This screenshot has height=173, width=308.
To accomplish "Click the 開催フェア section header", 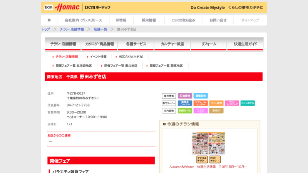I will 101,160.
